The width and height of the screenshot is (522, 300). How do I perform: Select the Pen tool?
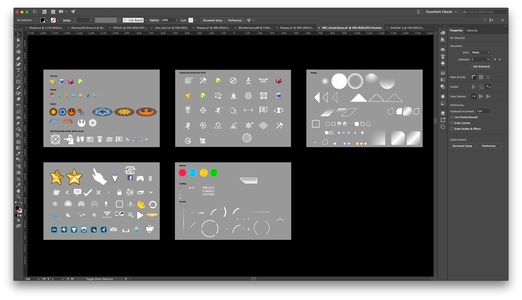coord(18,58)
